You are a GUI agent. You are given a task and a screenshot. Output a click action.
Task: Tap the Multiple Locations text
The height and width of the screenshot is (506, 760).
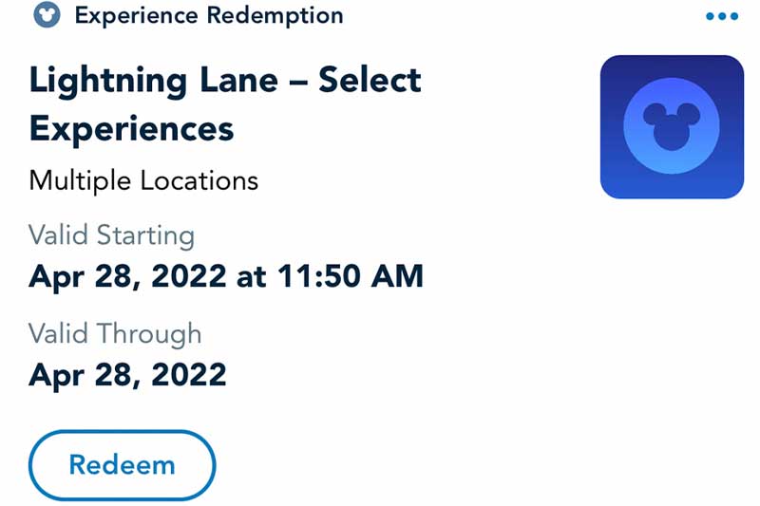(143, 181)
